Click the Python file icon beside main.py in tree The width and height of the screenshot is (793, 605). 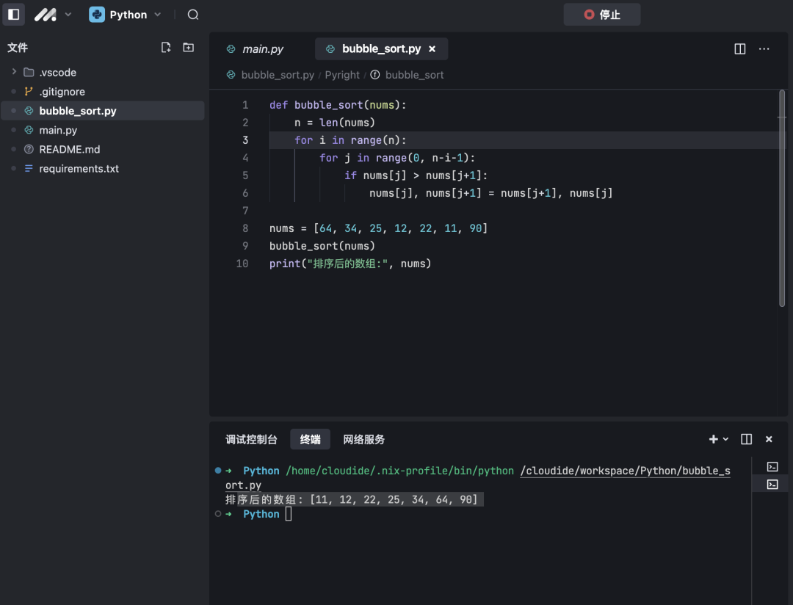pos(29,130)
